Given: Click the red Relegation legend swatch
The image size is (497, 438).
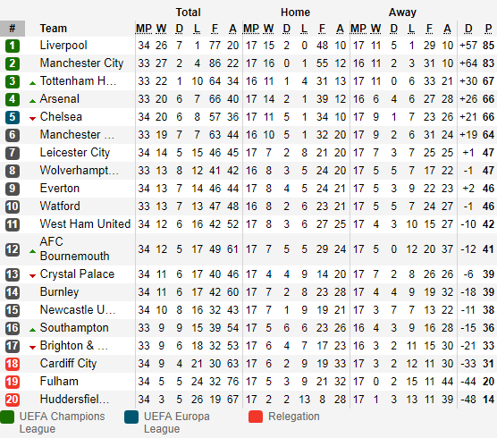Looking at the screenshot, I should [256, 417].
